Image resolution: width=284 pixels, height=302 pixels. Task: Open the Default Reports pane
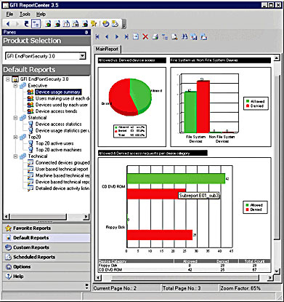[46, 238]
